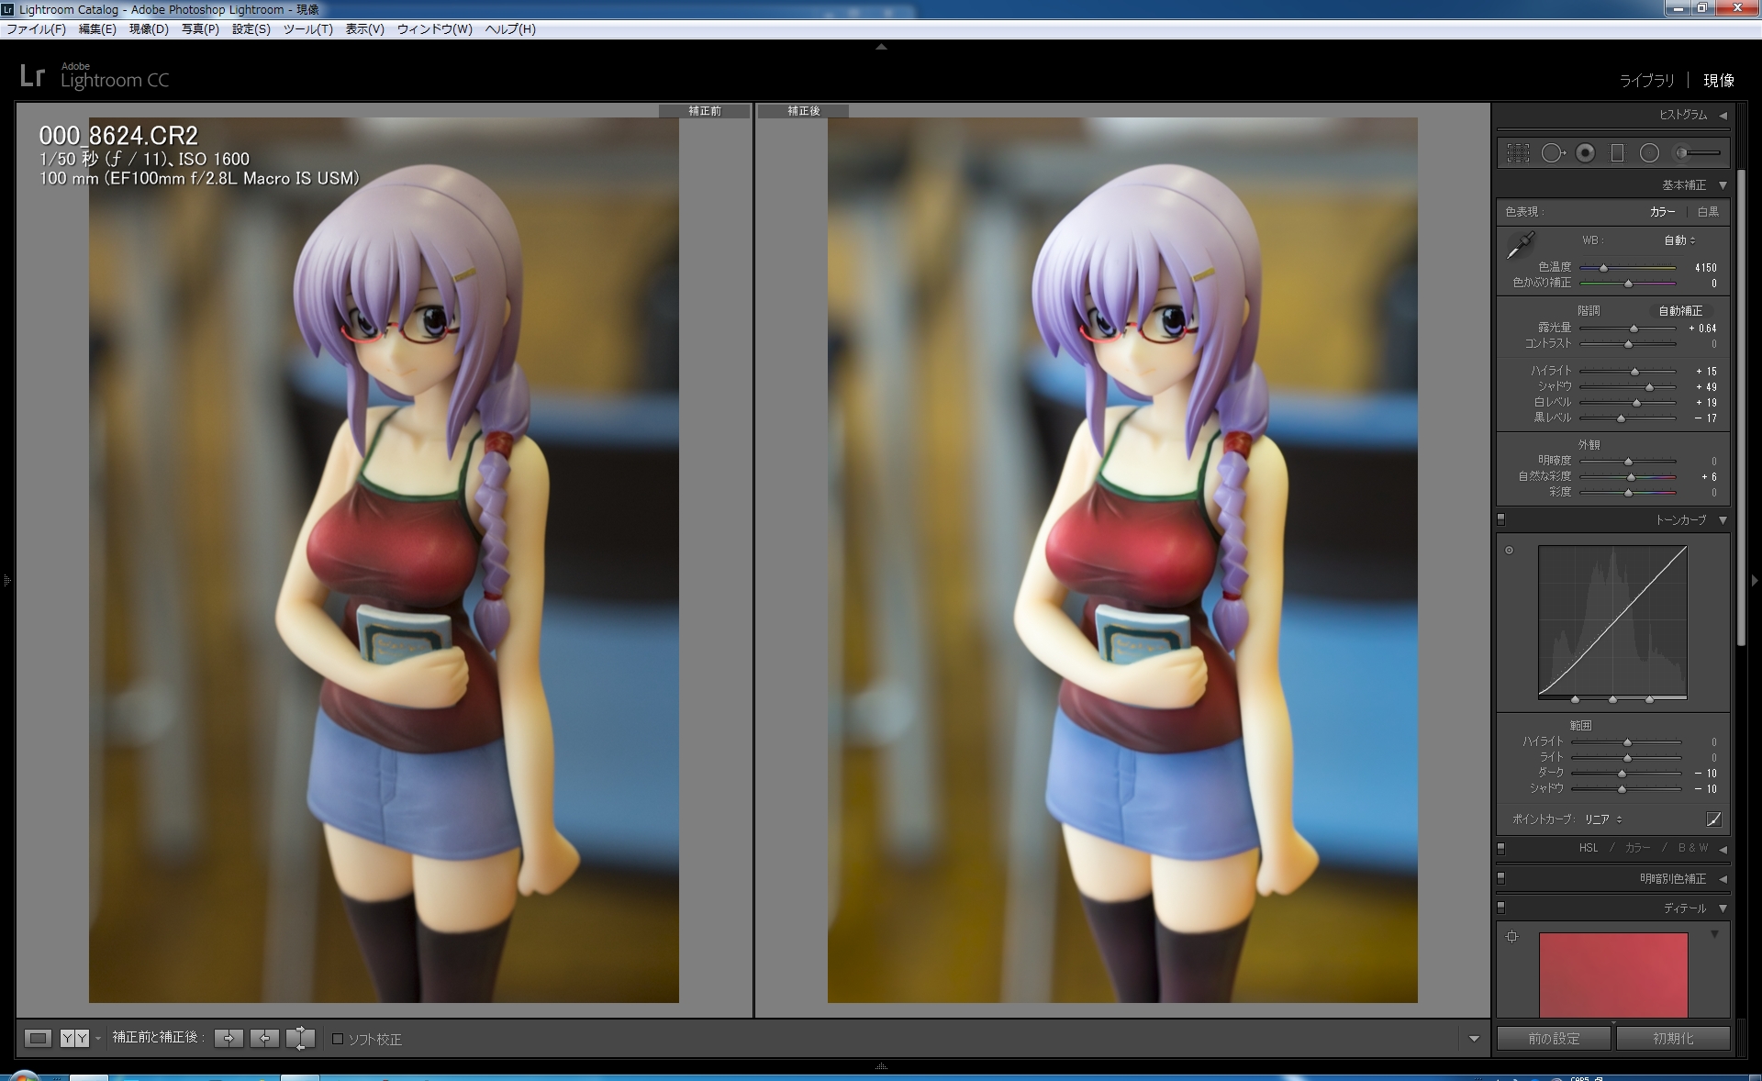
Task: Open the WB 自動 preset dropdown
Action: pos(1680,240)
